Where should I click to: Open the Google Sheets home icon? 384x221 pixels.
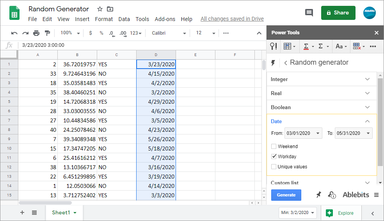coord(14,13)
